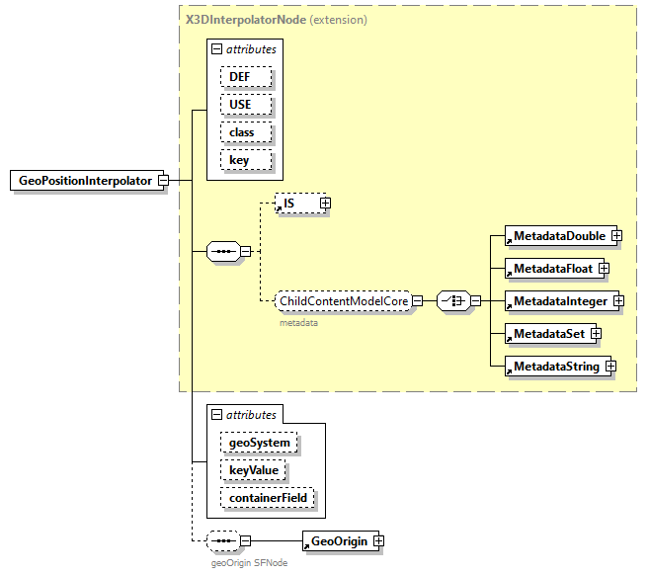
Task: Expand the MetadataInteger plus icon
Action: coord(618,300)
